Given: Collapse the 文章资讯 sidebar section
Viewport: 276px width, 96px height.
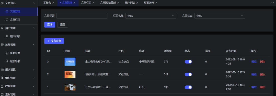Looking at the screenshot, I should point(34,3).
